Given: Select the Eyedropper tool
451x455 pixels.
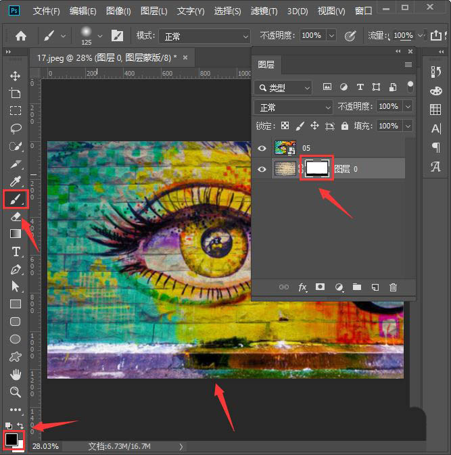Looking at the screenshot, I should [x=16, y=181].
